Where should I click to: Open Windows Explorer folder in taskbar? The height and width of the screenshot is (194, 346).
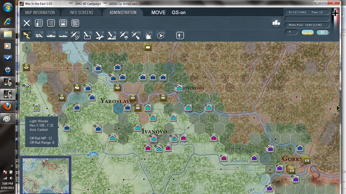tap(8, 34)
